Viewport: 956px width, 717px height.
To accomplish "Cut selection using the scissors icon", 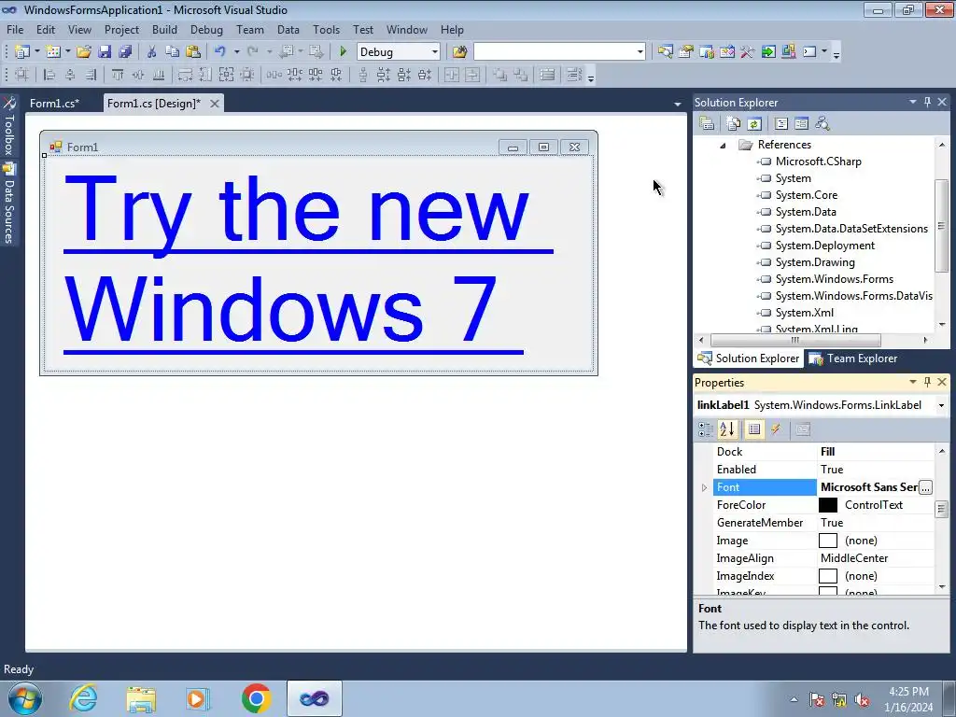I will [152, 52].
